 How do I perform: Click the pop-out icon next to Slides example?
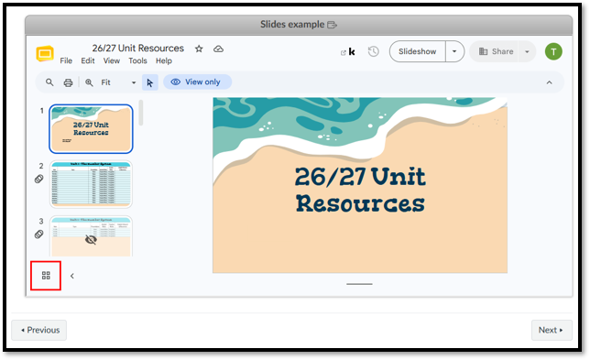click(333, 25)
